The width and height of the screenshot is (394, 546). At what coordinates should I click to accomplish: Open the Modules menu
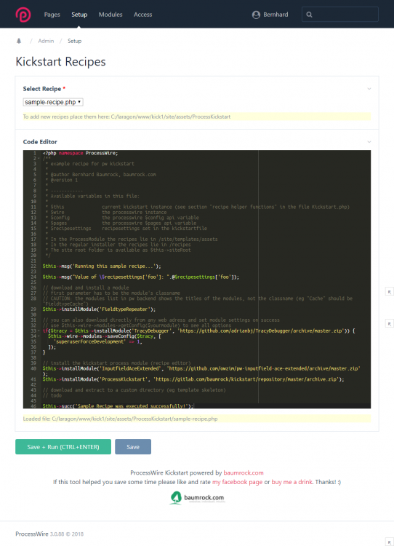tap(110, 15)
